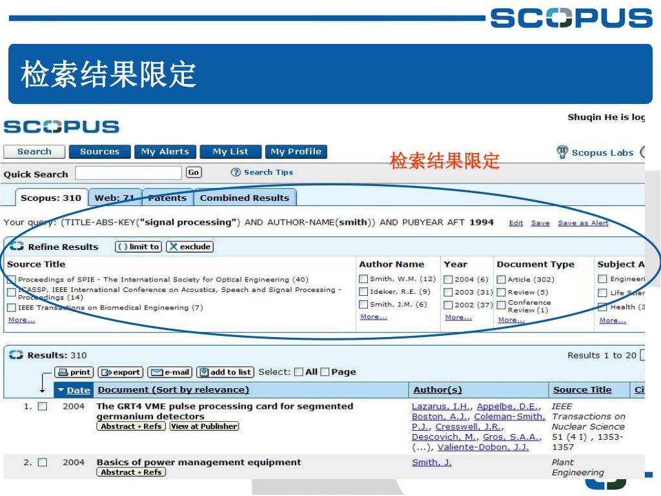This screenshot has width=661, height=496.
Task: Expand More under Year
Action: 459,317
